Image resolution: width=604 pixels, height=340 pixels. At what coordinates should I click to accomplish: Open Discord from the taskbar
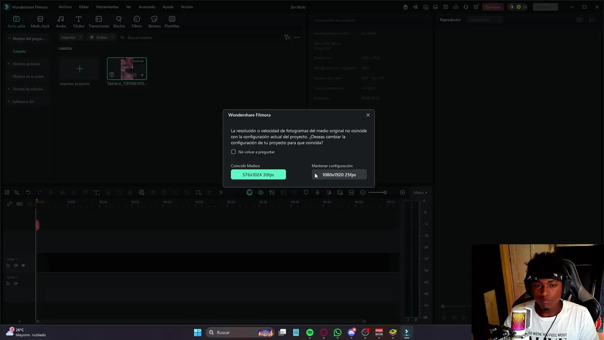(x=351, y=332)
